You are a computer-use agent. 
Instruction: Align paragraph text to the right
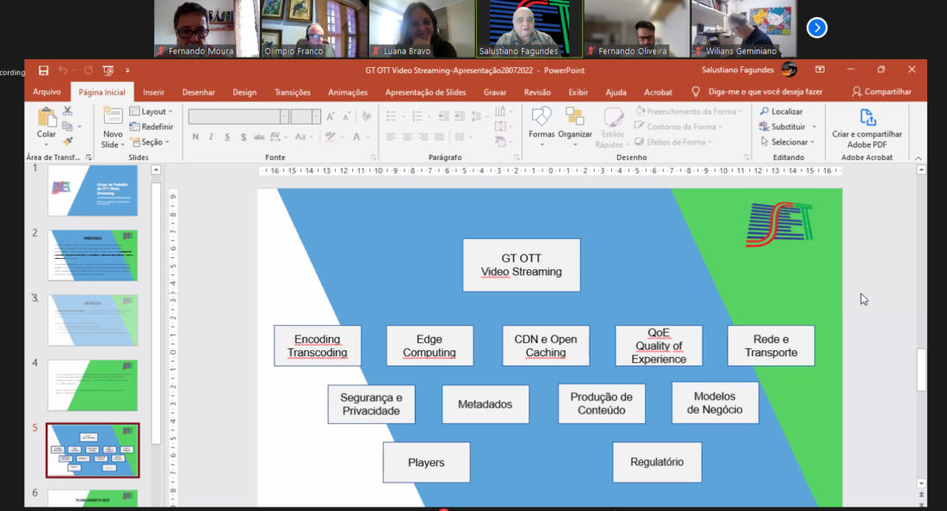(424, 137)
